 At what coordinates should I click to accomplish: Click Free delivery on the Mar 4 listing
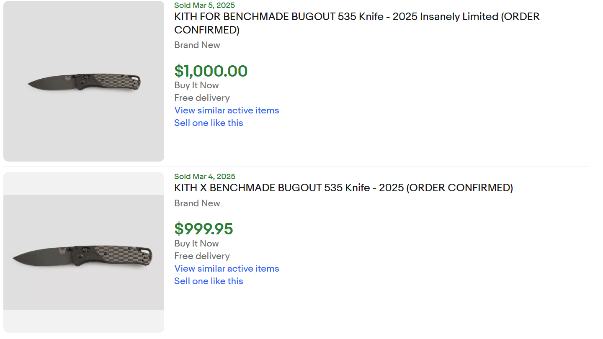coord(202,256)
